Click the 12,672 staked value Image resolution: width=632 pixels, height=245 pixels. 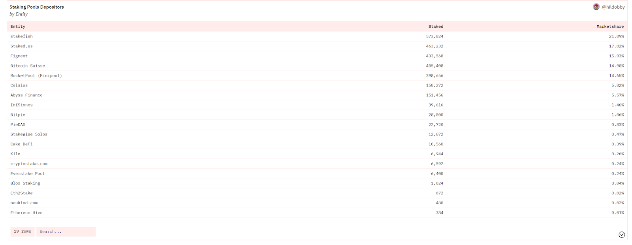coord(436,134)
